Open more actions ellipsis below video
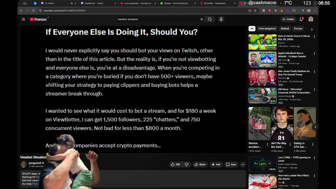The width and height of the screenshot is (336, 189). 243,164
